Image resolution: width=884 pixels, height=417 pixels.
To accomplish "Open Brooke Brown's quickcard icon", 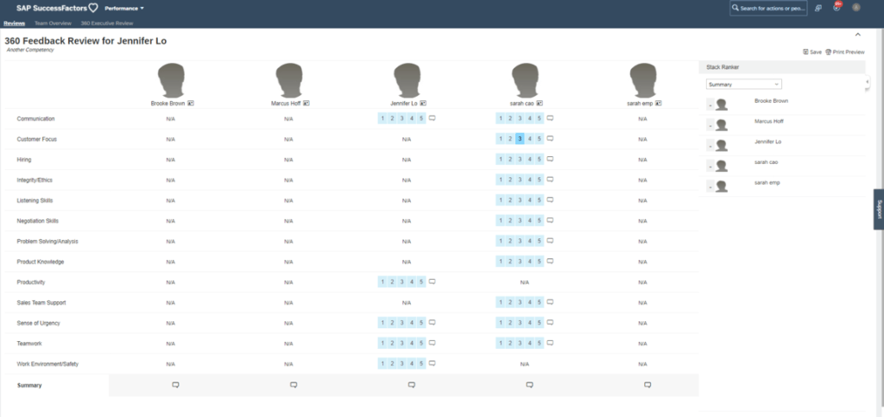I will [x=191, y=103].
